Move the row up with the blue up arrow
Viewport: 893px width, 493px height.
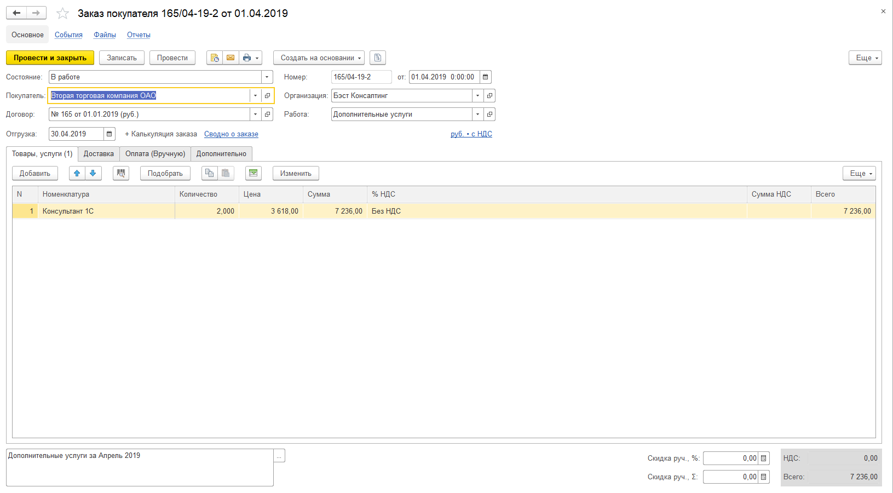77,174
